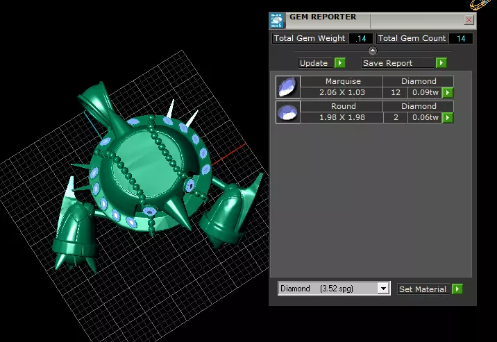This screenshot has height=342, width=497.
Task: Click the Diamond label in the Marquise row
Action: pyautogui.click(x=419, y=81)
